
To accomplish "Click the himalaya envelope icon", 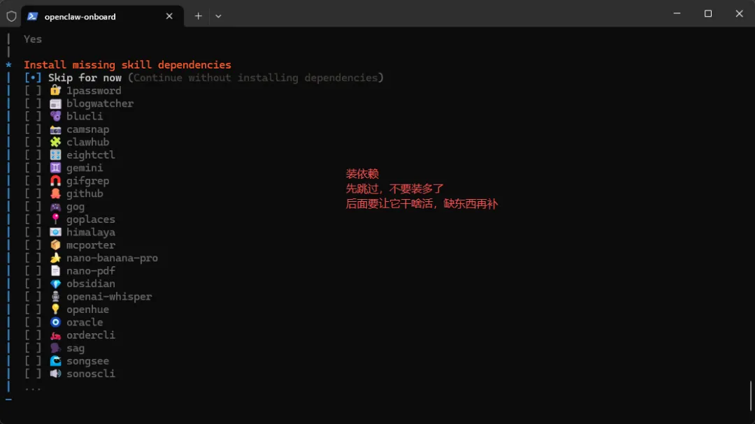I will [x=55, y=232].
